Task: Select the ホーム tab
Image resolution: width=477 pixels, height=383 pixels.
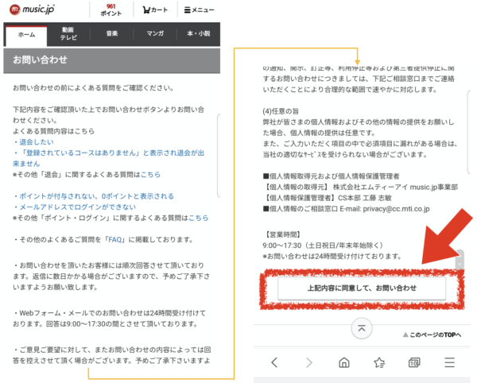Action: (26, 35)
